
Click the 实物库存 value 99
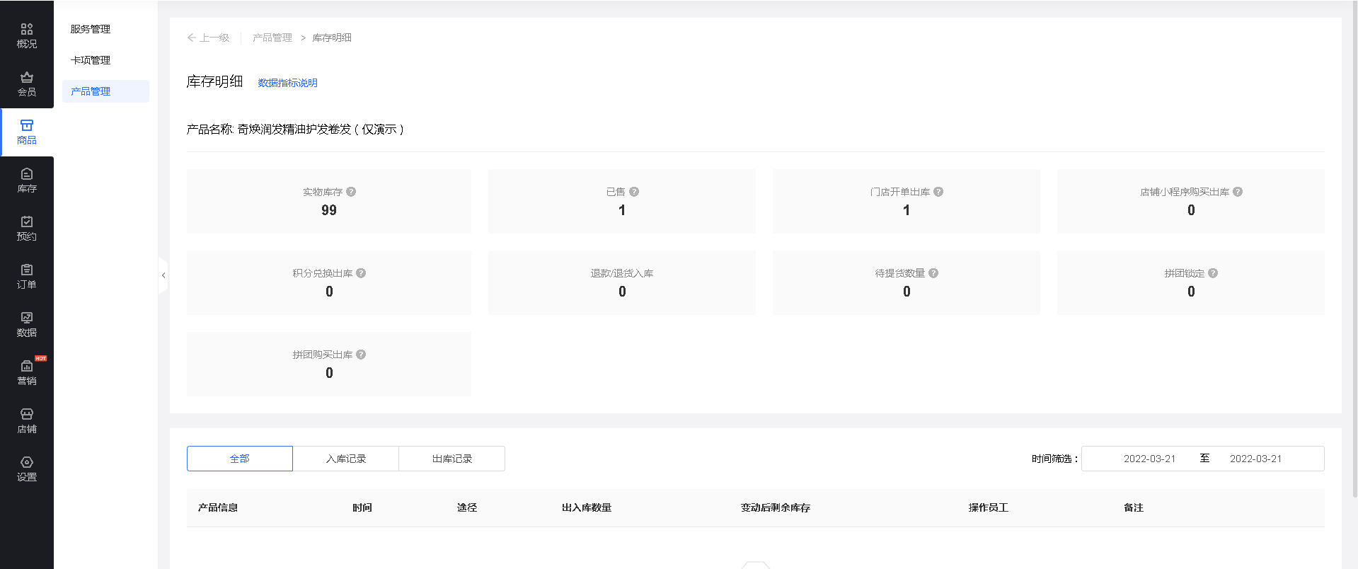coord(329,210)
